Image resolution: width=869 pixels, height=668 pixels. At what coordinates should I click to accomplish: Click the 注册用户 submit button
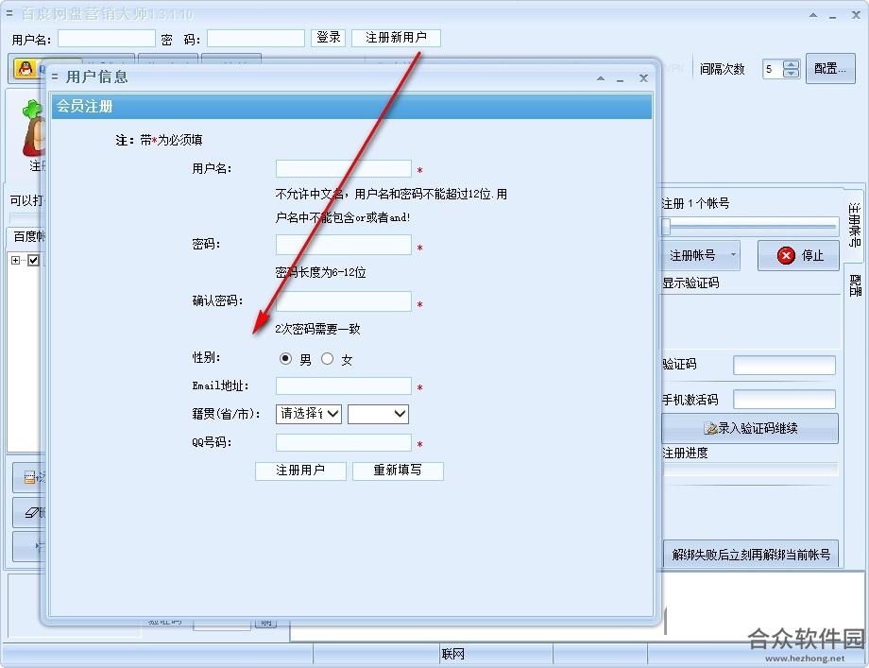click(300, 471)
